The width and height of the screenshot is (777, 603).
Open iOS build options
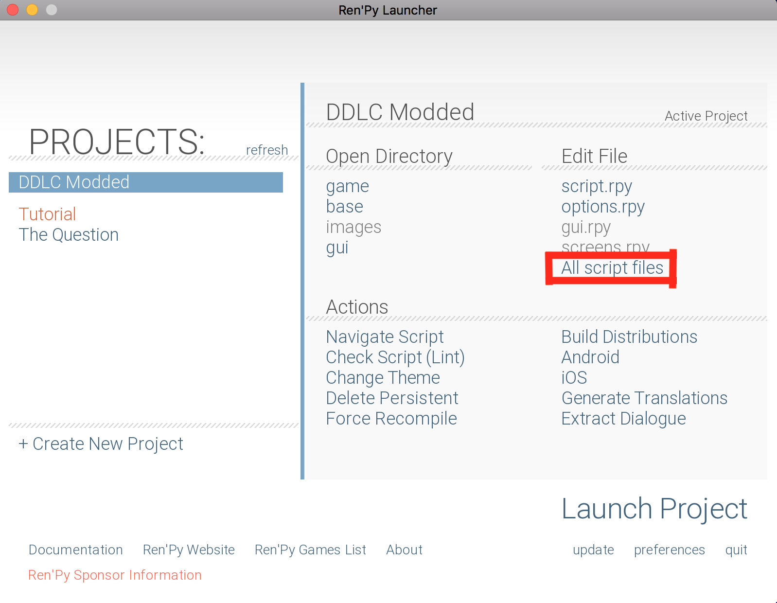click(x=574, y=378)
